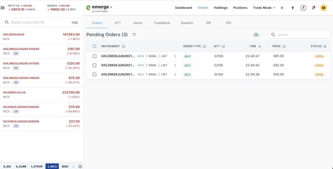Image resolution: width=333 pixels, height=169 pixels.
Task: Sort by Time column arrow
Action: (x=259, y=46)
